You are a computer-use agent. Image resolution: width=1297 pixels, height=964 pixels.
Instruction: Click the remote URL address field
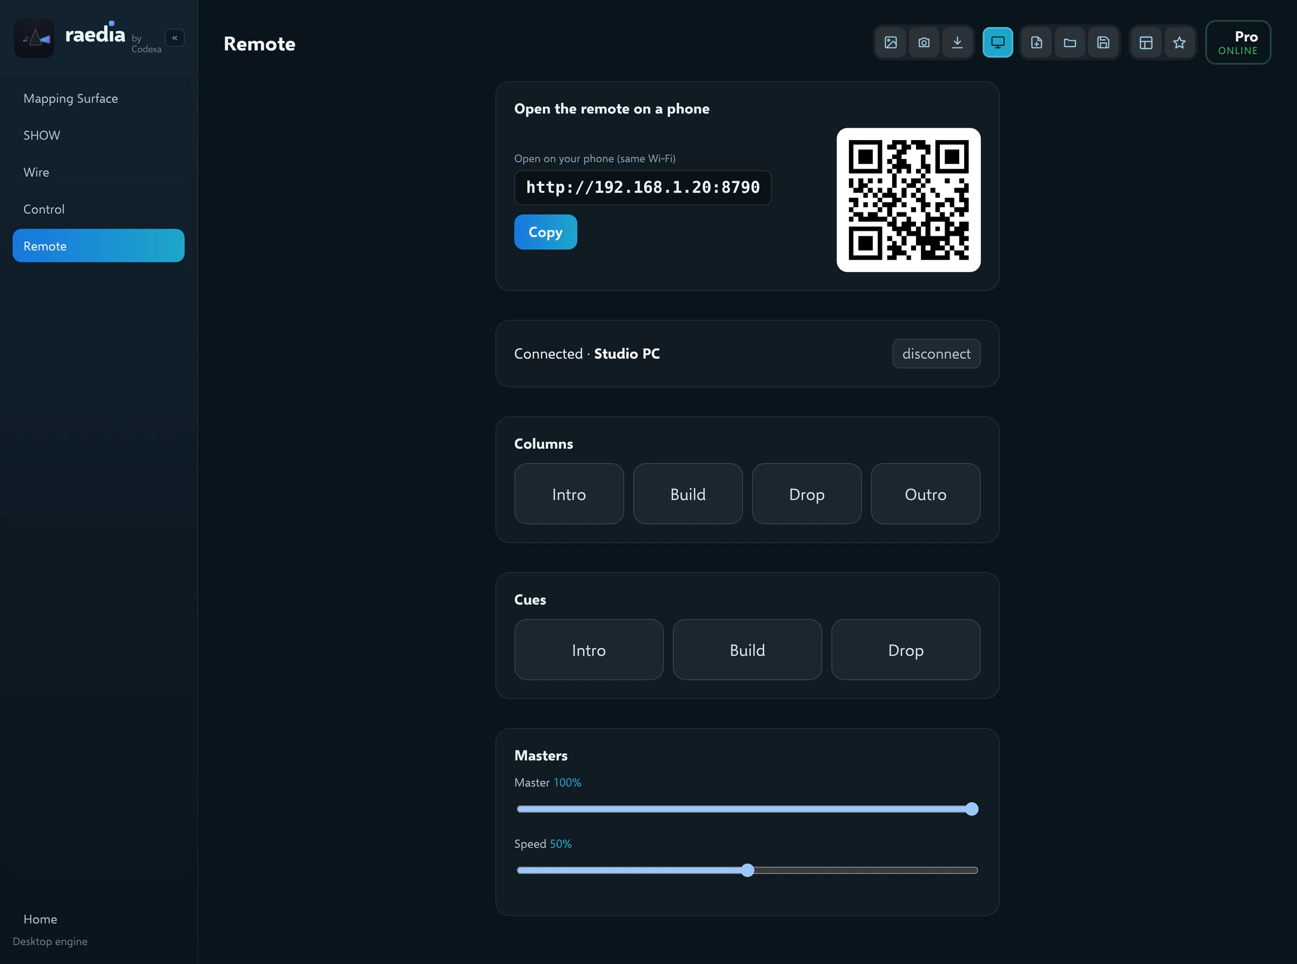coord(643,187)
